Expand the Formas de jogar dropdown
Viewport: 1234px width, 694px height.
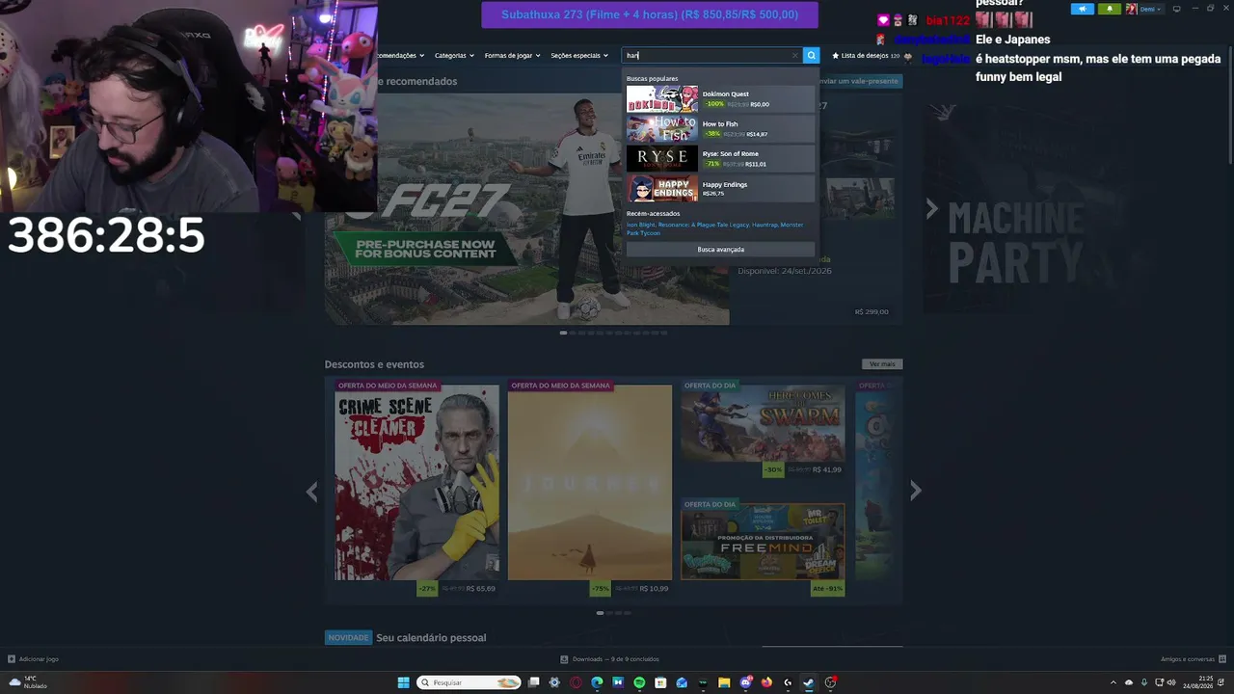pyautogui.click(x=512, y=56)
